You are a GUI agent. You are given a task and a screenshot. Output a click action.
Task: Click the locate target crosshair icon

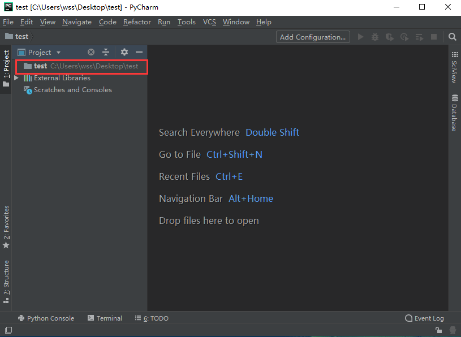point(91,52)
